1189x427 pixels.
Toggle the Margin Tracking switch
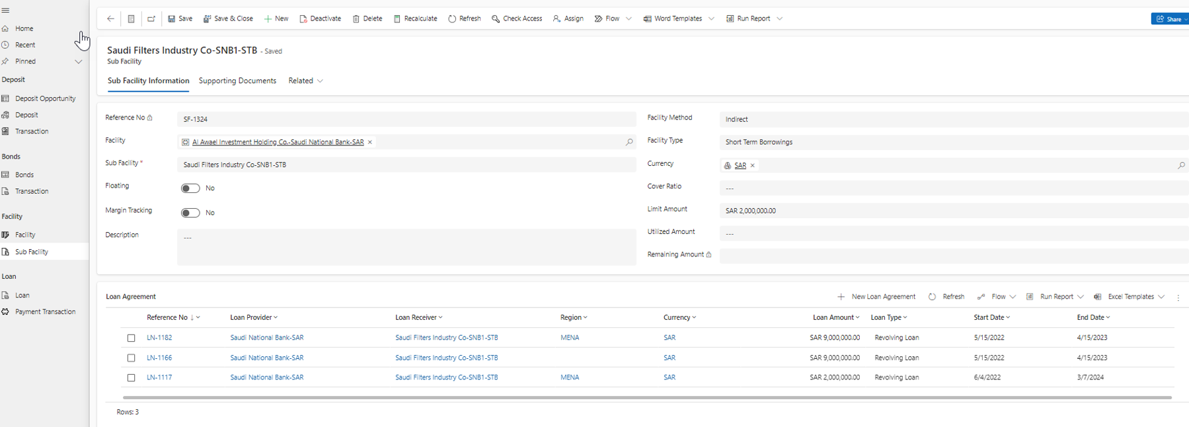coord(190,213)
